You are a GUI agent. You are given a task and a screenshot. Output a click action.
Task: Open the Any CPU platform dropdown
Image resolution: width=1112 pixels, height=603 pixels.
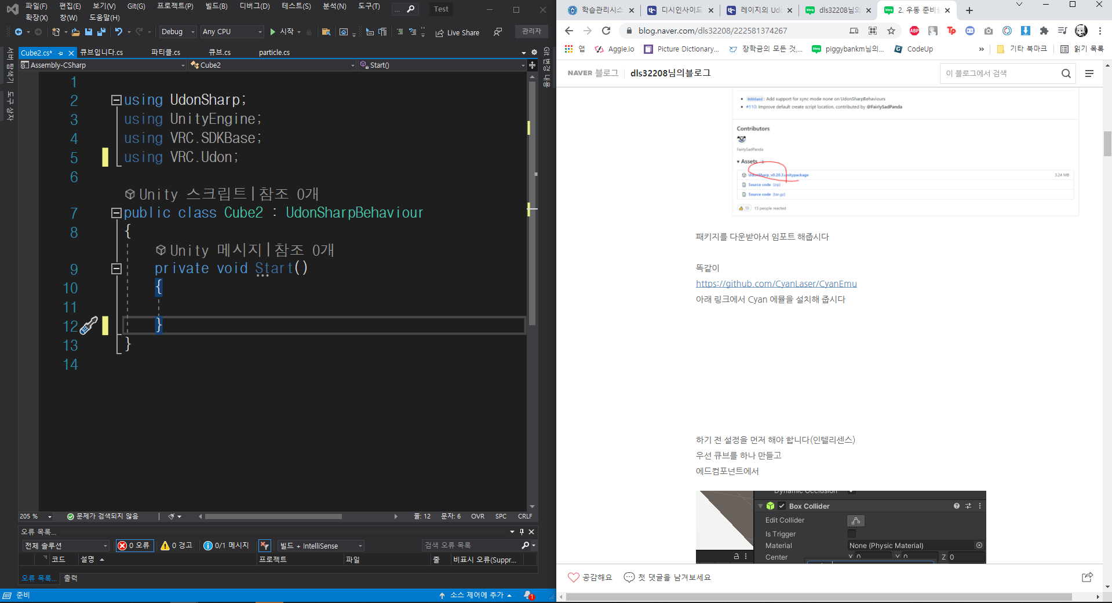click(x=232, y=32)
